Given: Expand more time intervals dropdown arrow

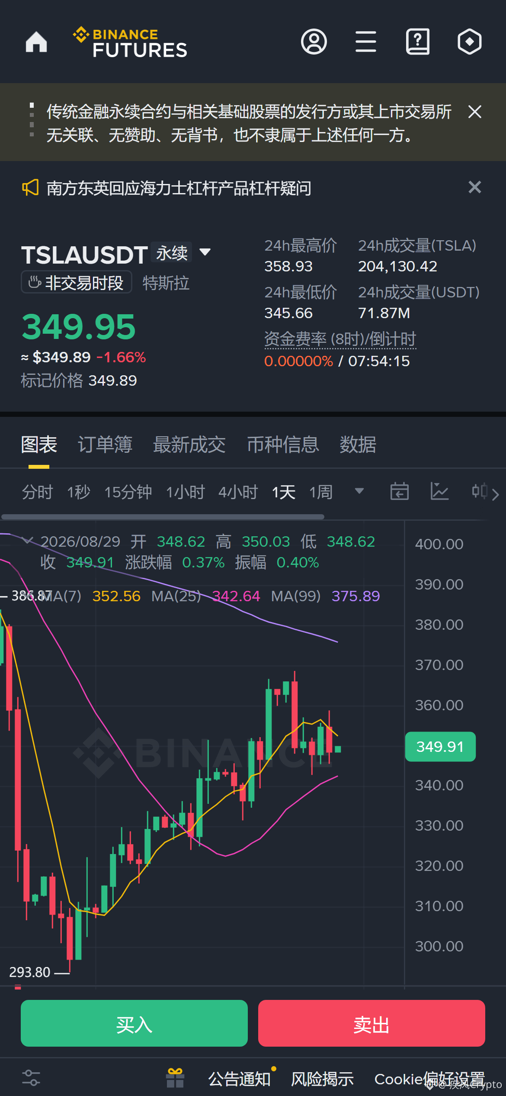Looking at the screenshot, I should [x=359, y=491].
